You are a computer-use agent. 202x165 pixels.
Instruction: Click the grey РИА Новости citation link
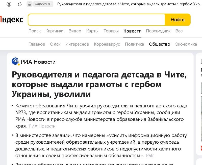tap(42, 126)
